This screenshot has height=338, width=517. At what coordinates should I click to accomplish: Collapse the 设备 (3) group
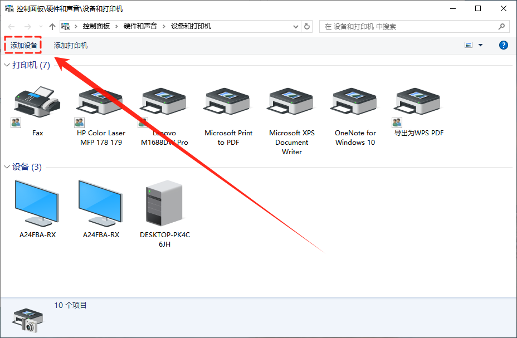(7, 167)
